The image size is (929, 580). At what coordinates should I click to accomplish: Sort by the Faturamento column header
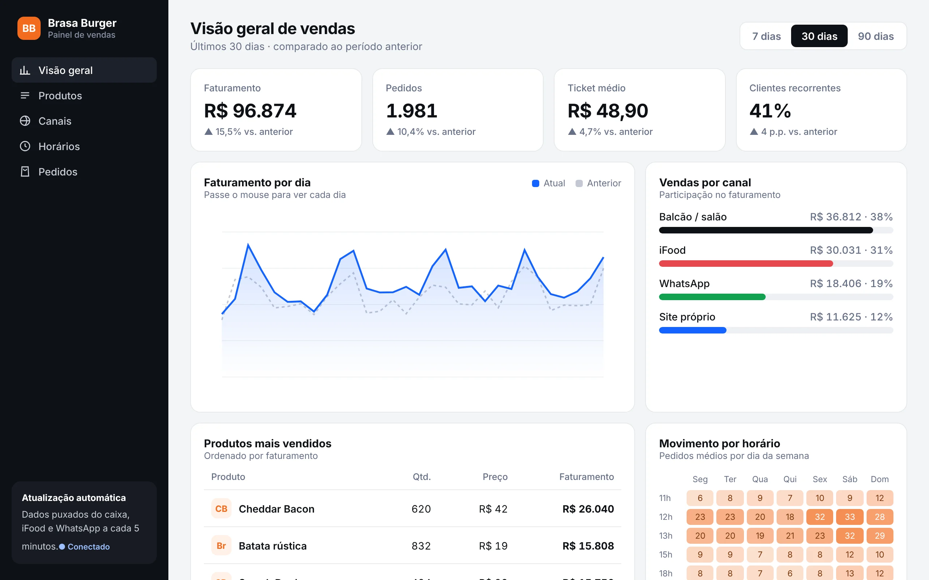point(586,477)
